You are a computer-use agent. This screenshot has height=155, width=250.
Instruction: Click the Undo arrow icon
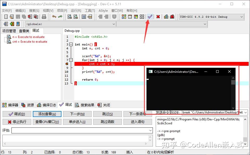54,17
